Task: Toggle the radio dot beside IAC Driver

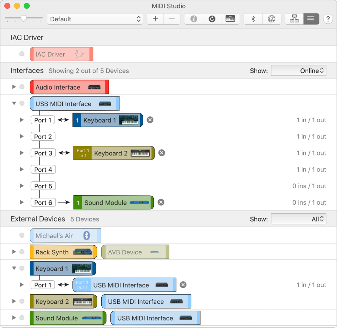Action: 22,54
